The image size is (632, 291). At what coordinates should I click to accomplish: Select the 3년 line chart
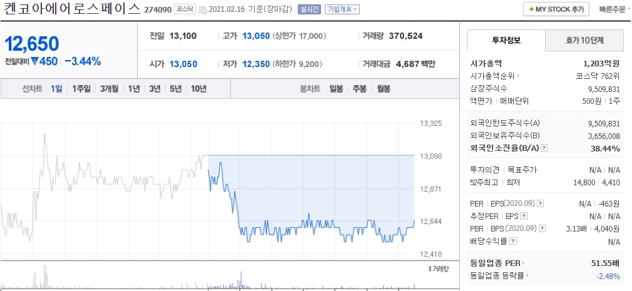point(155,89)
